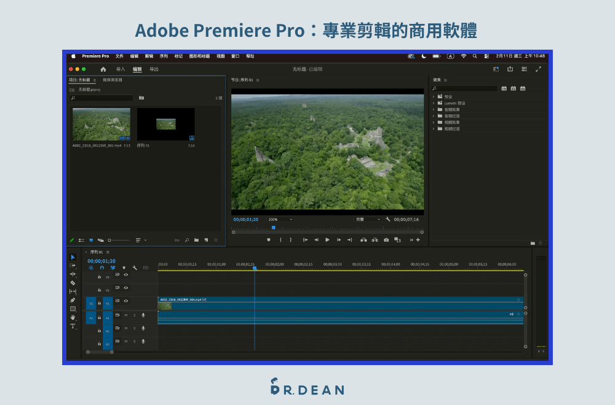This screenshot has width=615, height=405.
Task: Open the 图形和标题 menu
Action: point(199,56)
